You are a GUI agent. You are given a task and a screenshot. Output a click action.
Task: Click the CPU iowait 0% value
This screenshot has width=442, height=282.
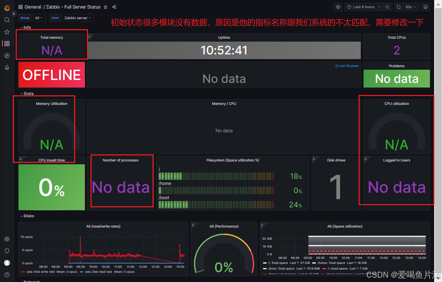pyautogui.click(x=52, y=188)
